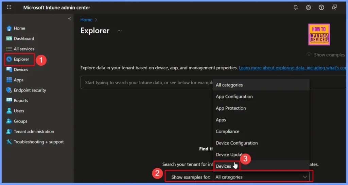The height and width of the screenshot is (185, 348).
Task: Choose Compliance from the dropdown list
Action: click(261, 131)
